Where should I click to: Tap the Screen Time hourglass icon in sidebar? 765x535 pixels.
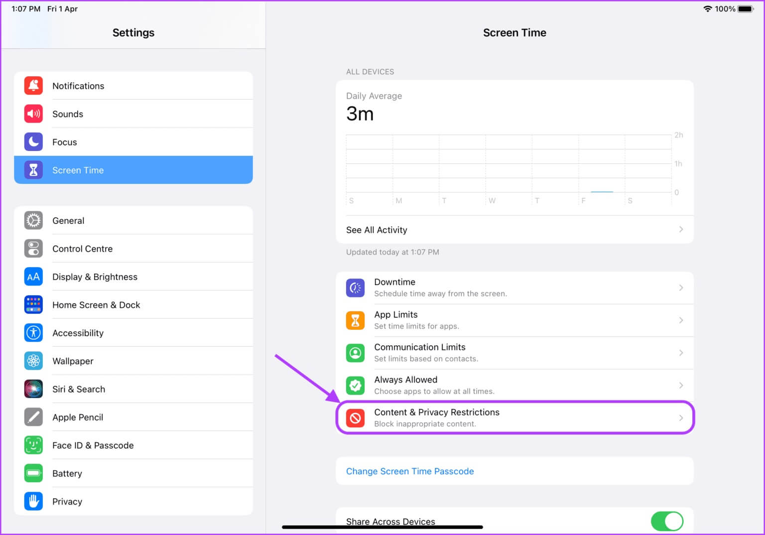33,170
